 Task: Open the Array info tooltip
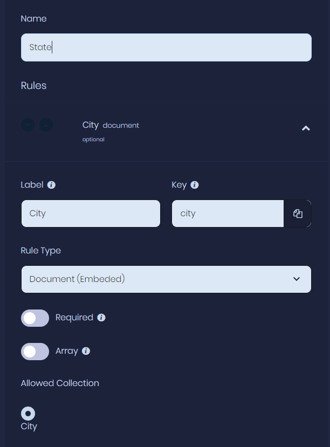86,351
